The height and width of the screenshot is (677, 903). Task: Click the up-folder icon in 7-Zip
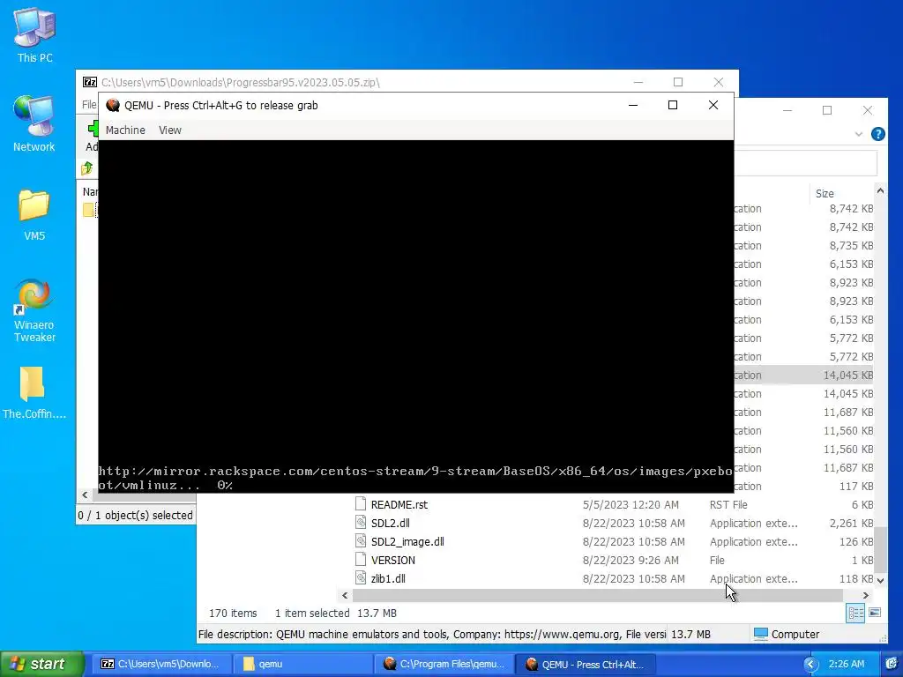click(87, 168)
